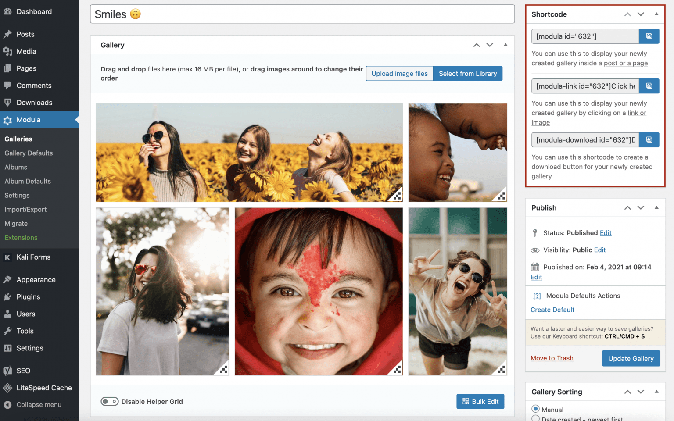Click resize handle on peace-sign woman image
The height and width of the screenshot is (421, 674).
coord(502,370)
